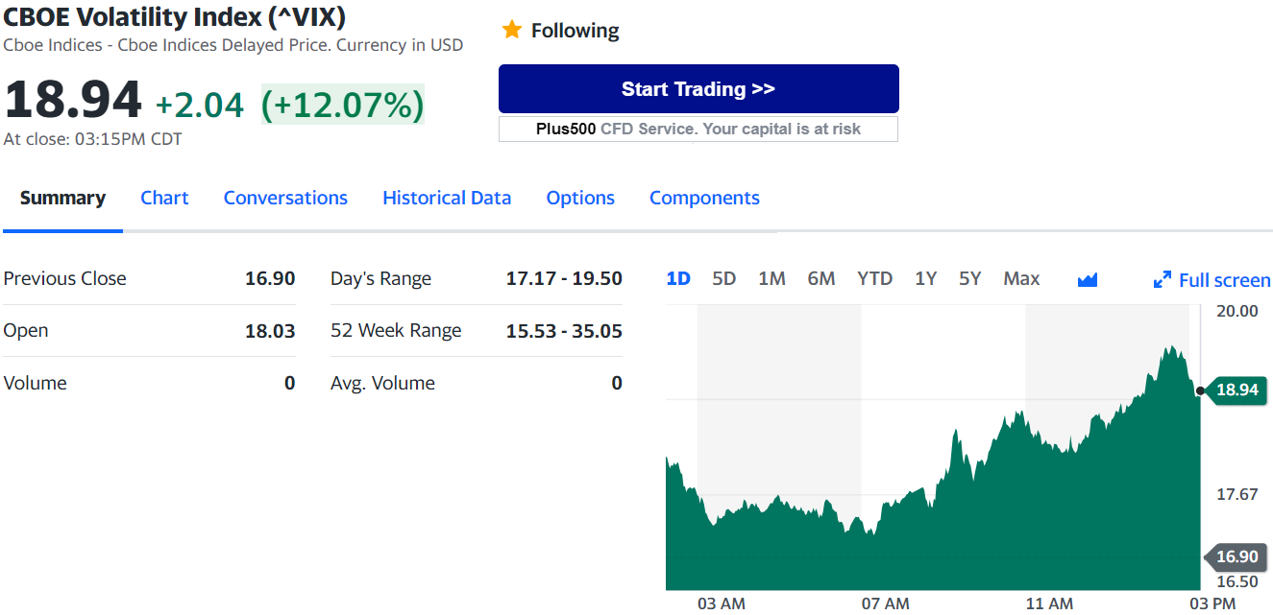Switch chart range to 5D
Viewport: 1273px width, 615px height.
tap(723, 278)
